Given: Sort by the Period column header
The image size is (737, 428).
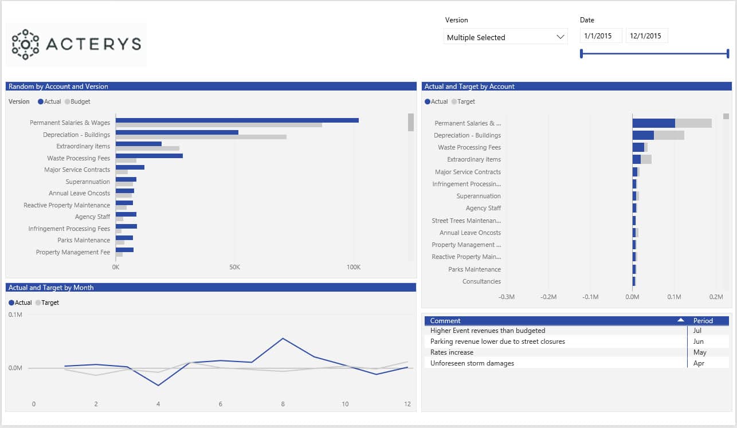Looking at the screenshot, I should click(x=703, y=321).
